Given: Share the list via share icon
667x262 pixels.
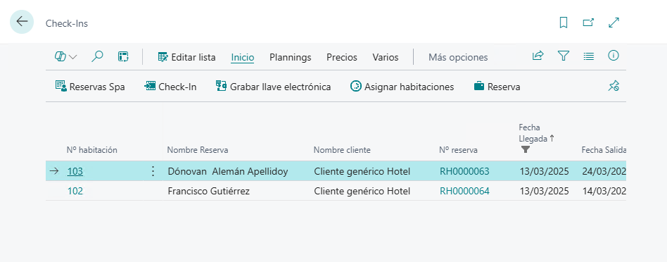Looking at the screenshot, I should [x=538, y=56].
